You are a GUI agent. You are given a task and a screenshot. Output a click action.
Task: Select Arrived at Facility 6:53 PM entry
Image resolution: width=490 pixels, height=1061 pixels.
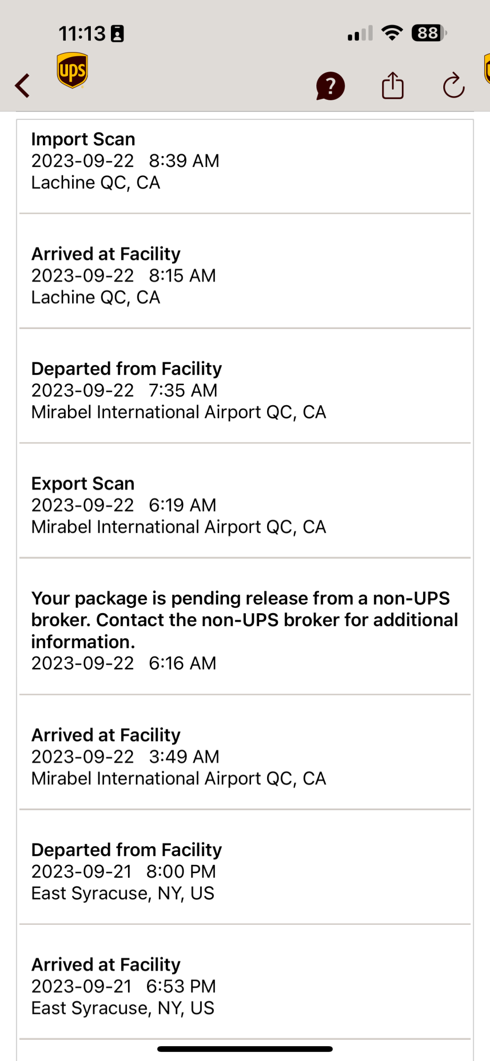click(x=244, y=986)
